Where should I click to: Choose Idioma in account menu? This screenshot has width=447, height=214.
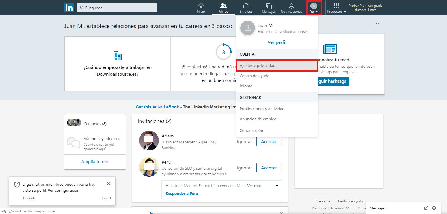tap(277, 86)
